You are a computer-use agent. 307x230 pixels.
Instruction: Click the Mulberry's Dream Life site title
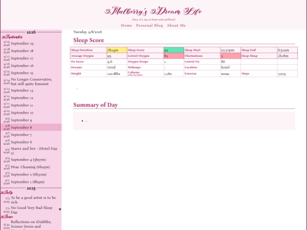[x=153, y=11]
